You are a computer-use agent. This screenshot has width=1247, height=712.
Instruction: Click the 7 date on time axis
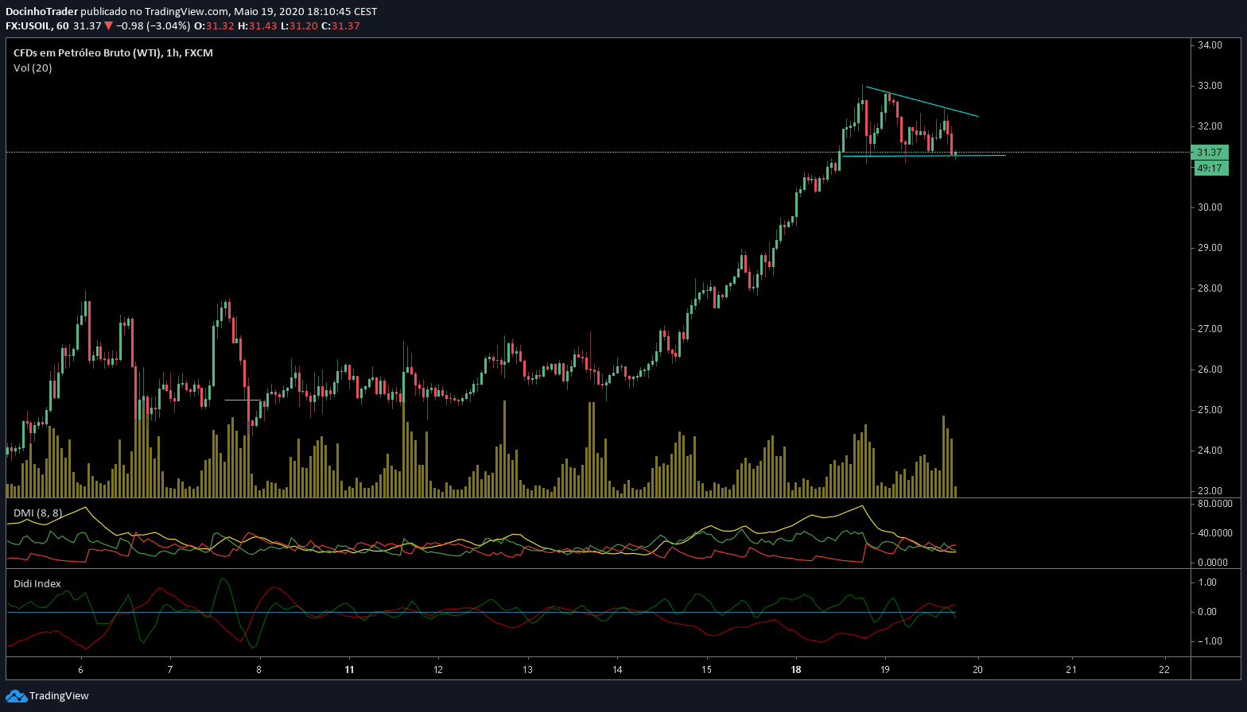pyautogui.click(x=170, y=670)
